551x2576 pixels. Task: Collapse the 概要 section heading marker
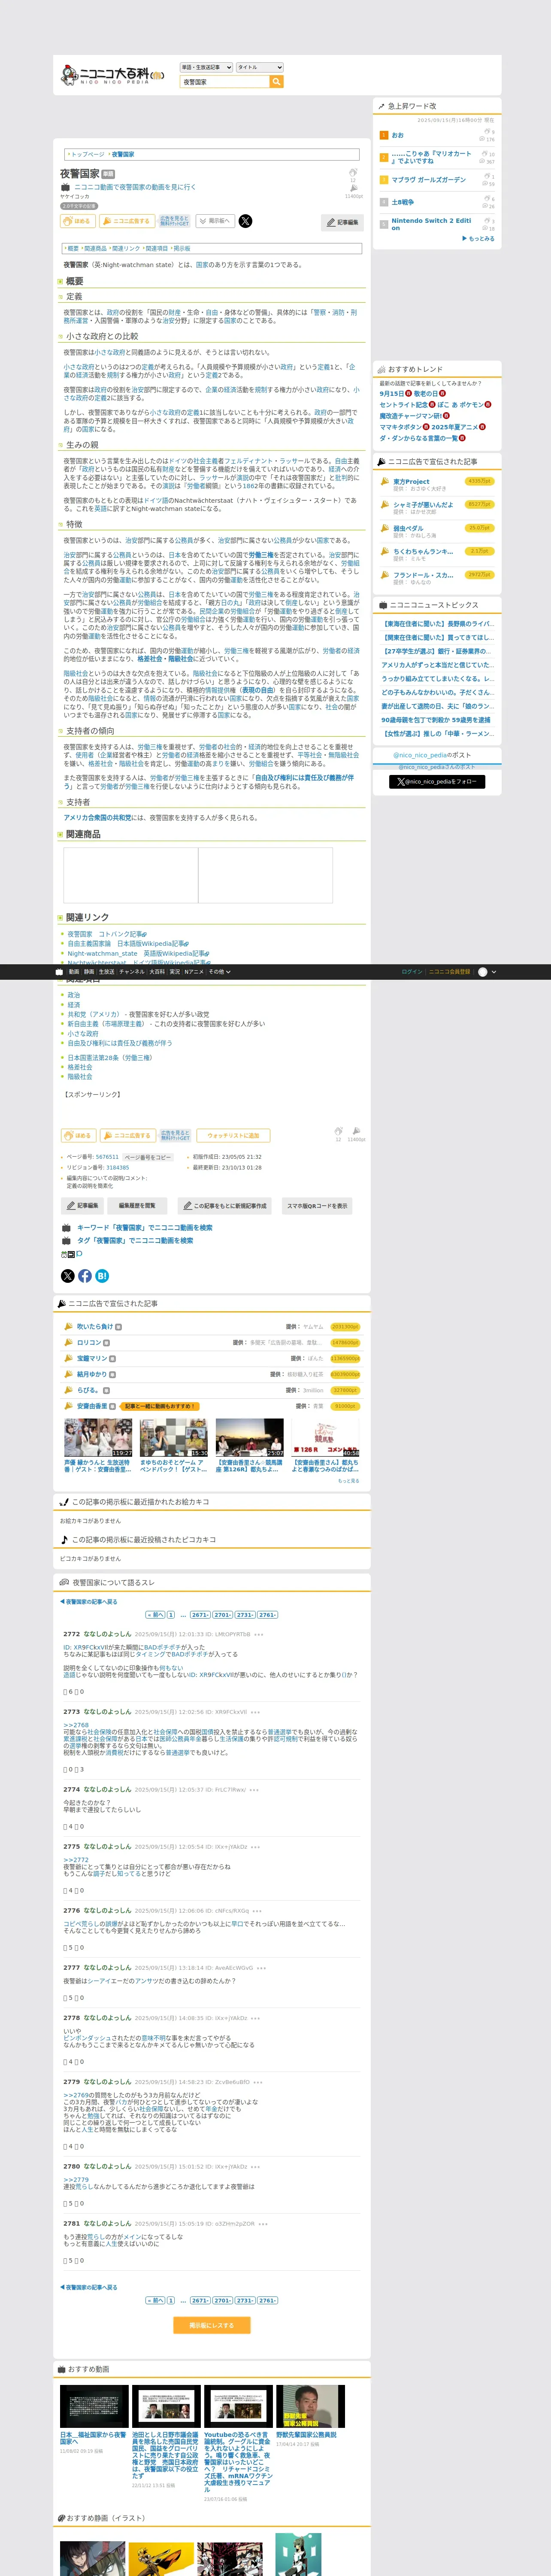(60, 282)
